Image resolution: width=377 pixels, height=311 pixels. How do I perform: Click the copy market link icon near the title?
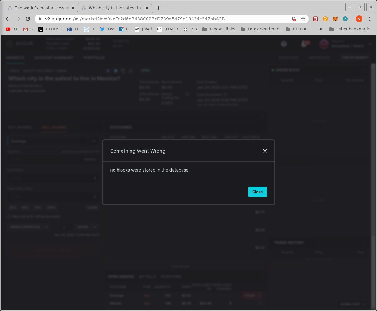pos(123,70)
